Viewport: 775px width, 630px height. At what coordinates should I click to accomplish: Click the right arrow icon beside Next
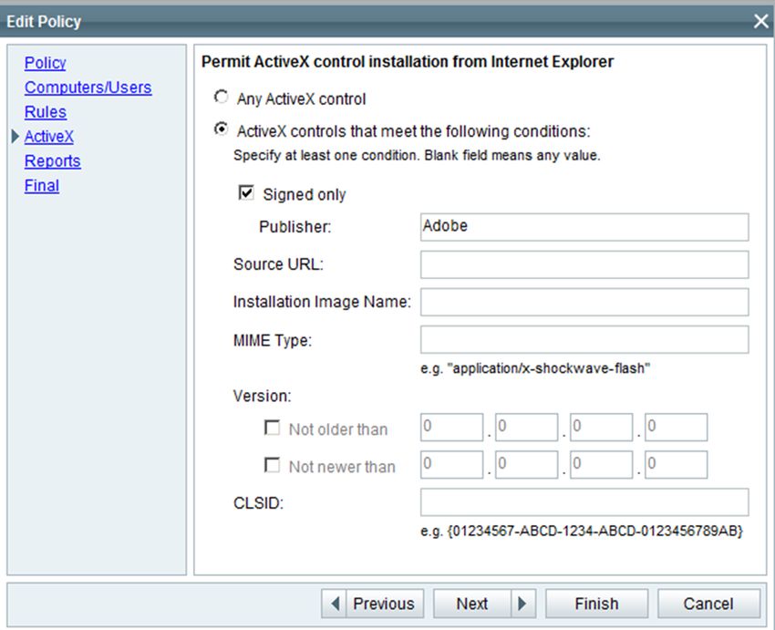(x=522, y=604)
